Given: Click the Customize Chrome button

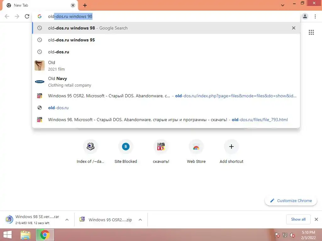Looking at the screenshot, I should click(291, 201).
